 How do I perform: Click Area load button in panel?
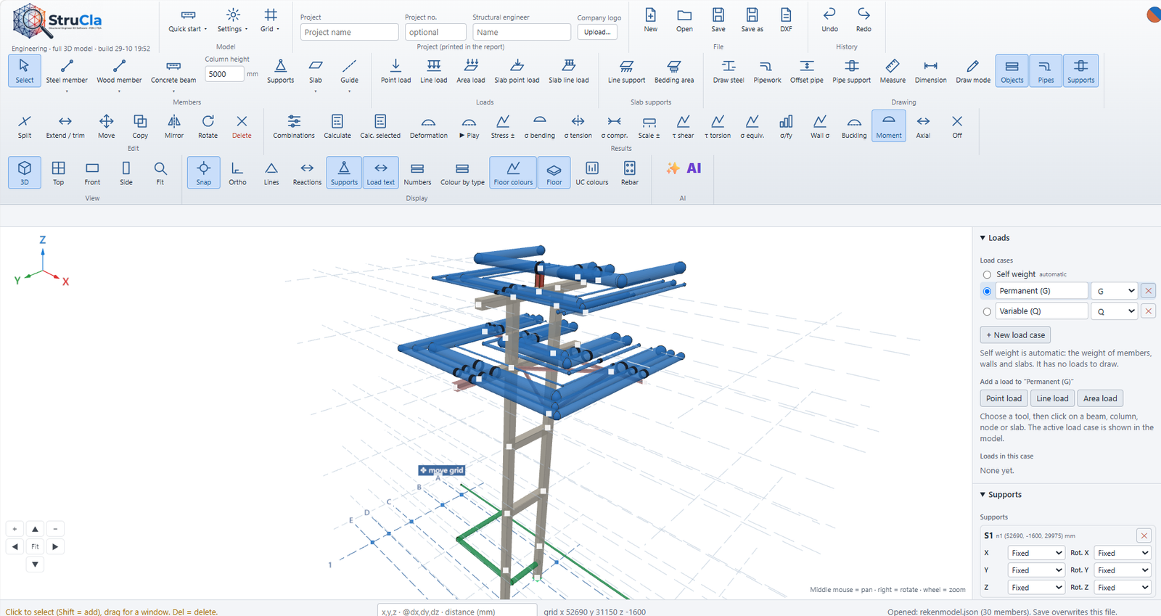(1100, 398)
